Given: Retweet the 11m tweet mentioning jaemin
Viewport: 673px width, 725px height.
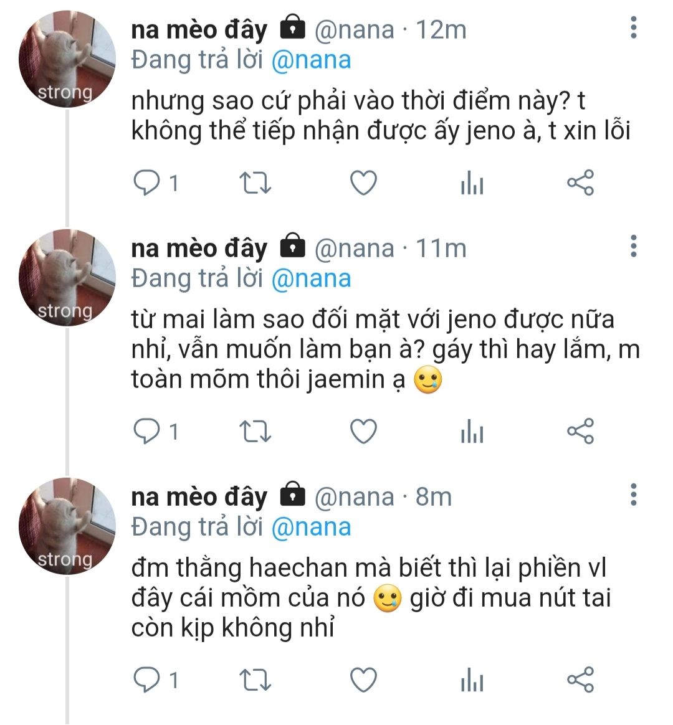Looking at the screenshot, I should pyautogui.click(x=255, y=431).
